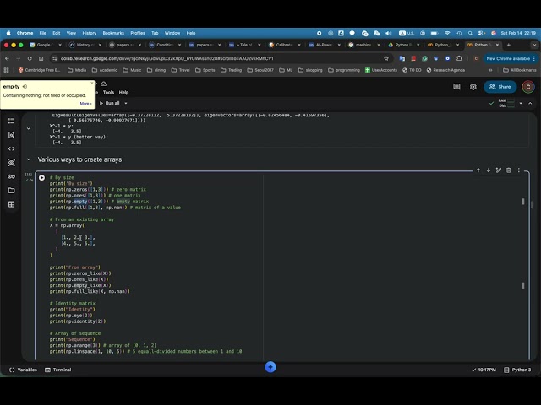Open the All Bookmarks folder
Screen dimensions: 541x405
(520, 70)
